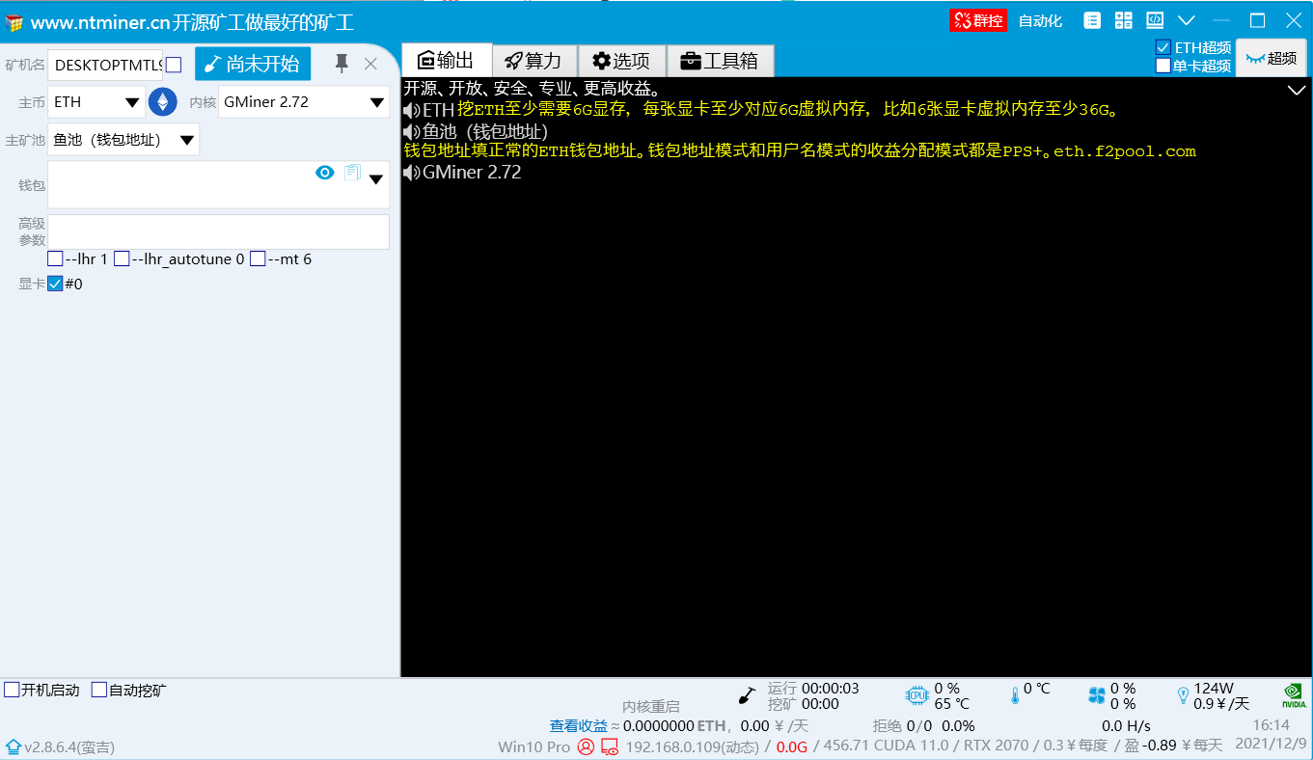The image size is (1313, 760).
Task: Click the NTMiner app logo icon
Action: coord(14,21)
